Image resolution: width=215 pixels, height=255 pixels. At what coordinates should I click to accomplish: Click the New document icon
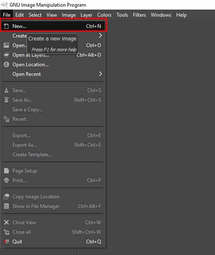click(x=6, y=26)
